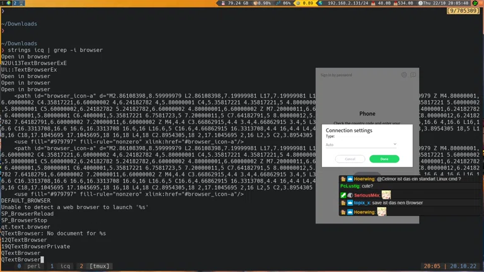
Task: Click the 534.0B network traffic indicator
Action: [405, 3]
